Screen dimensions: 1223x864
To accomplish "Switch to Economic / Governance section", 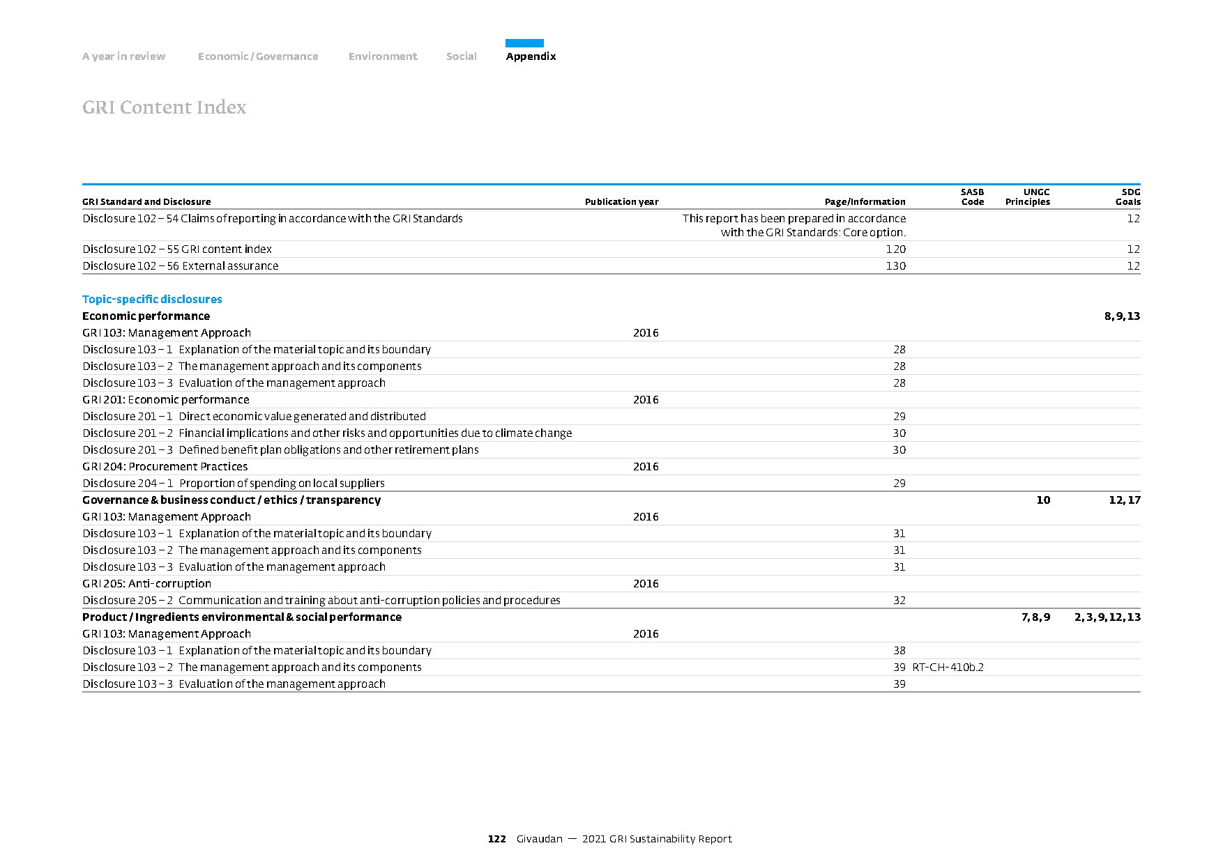I will pyautogui.click(x=258, y=56).
